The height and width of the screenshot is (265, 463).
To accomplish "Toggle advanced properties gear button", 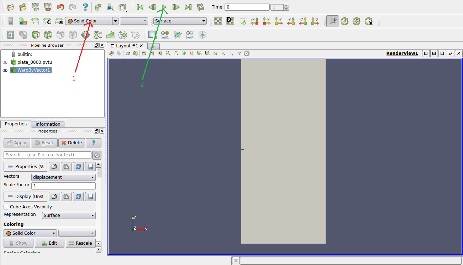I will point(97,155).
